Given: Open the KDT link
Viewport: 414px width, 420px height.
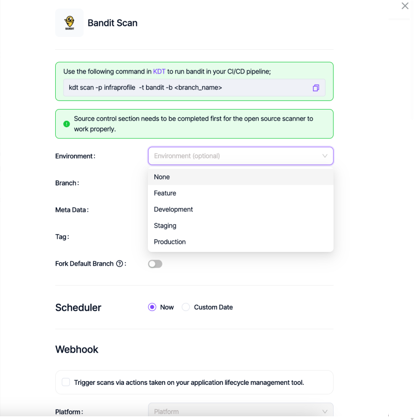Looking at the screenshot, I should click(159, 72).
